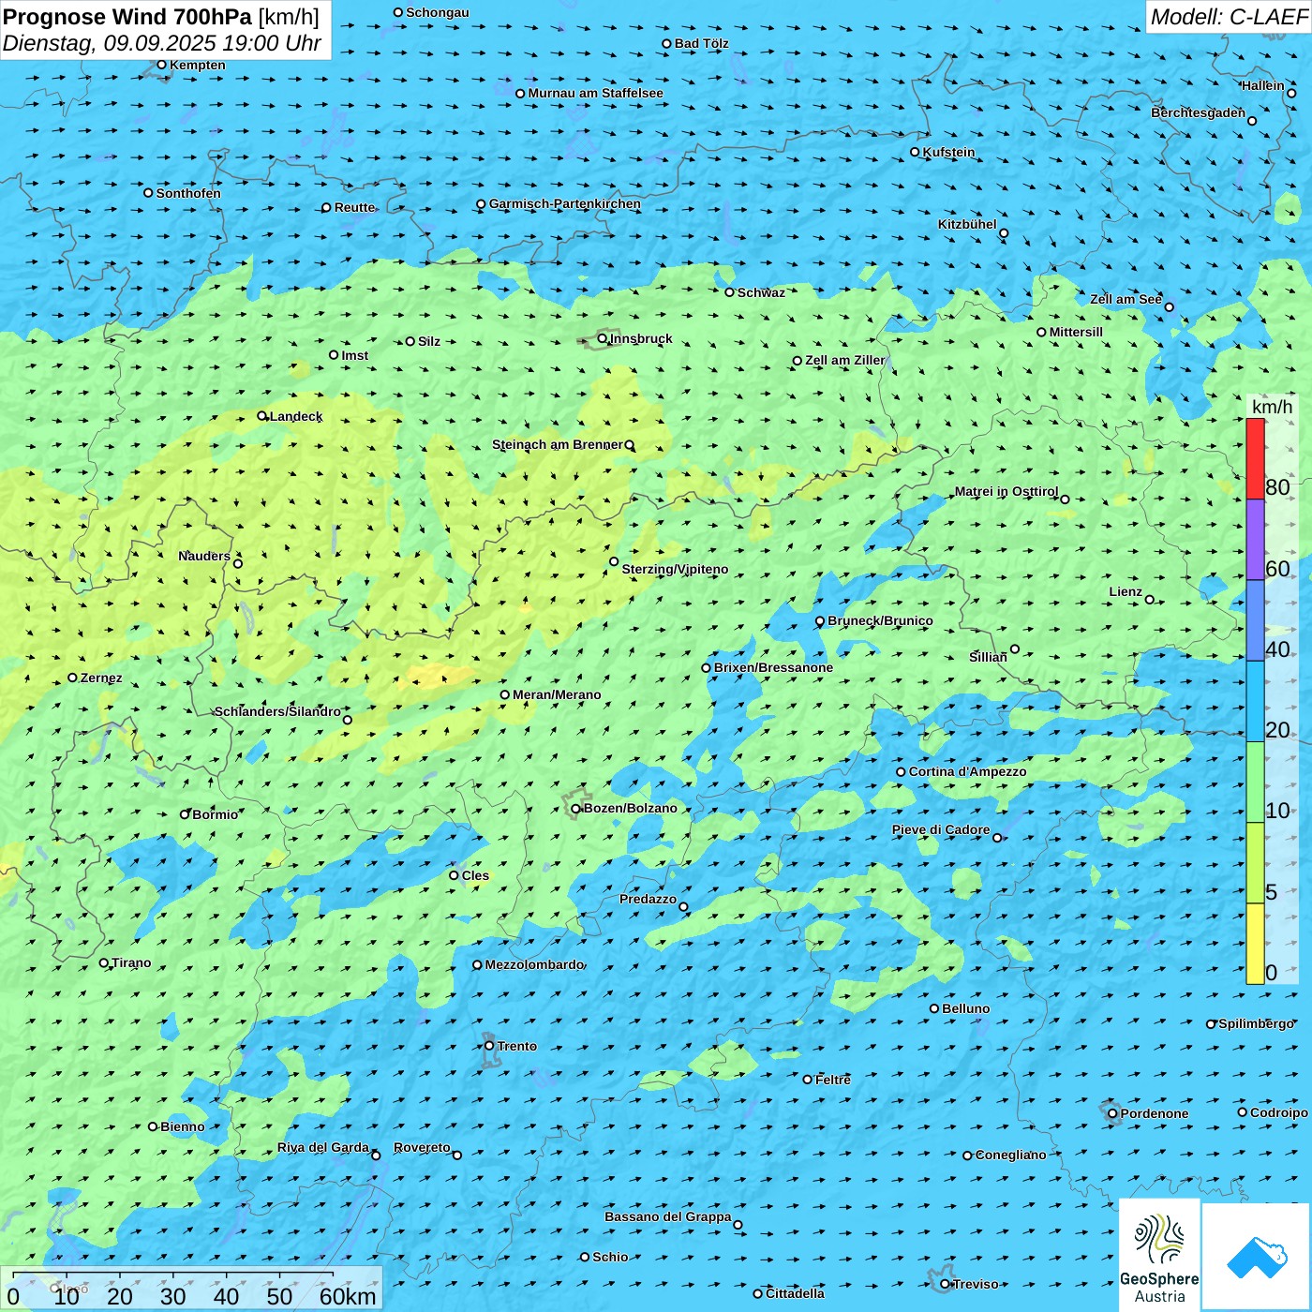Click the Nauders location marker dot

coord(238,563)
